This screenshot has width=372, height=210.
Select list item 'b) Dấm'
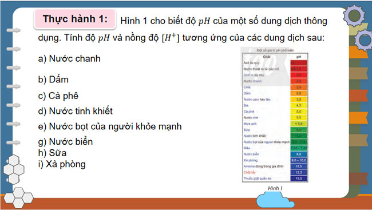coord(53,80)
